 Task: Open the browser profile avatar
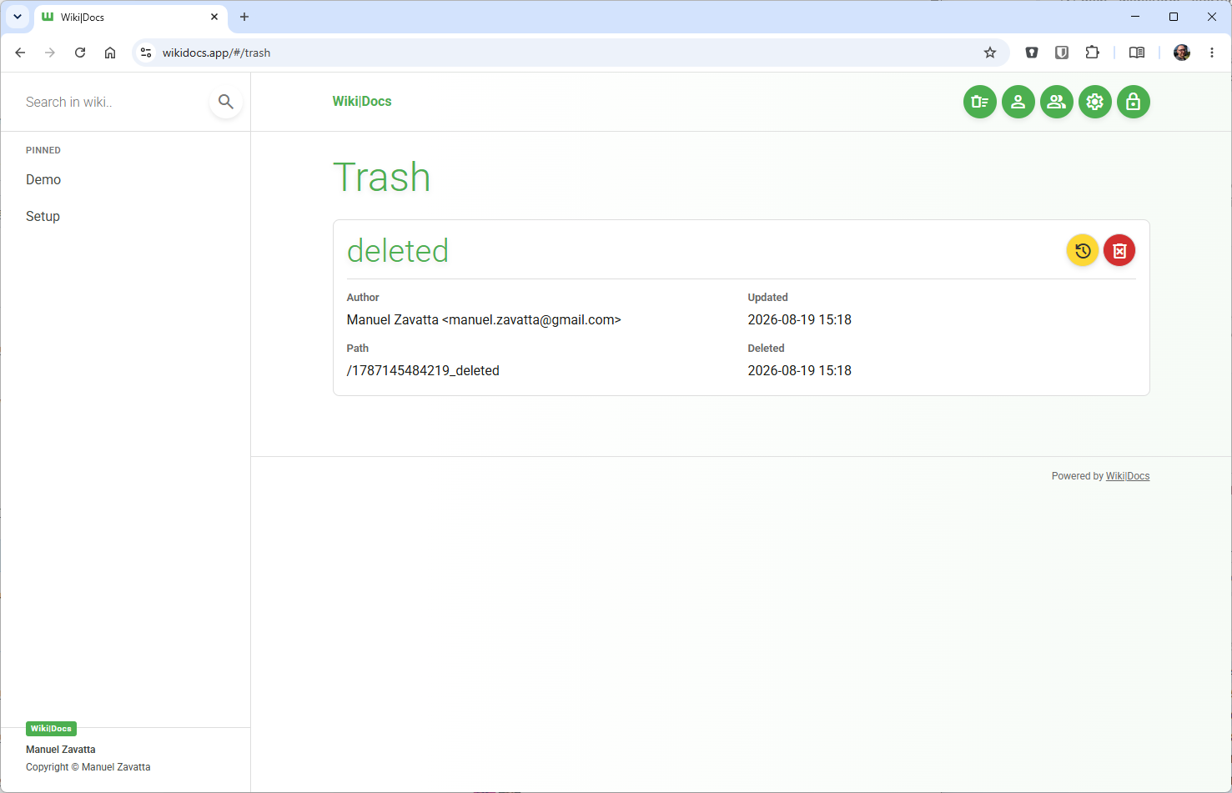point(1182,53)
